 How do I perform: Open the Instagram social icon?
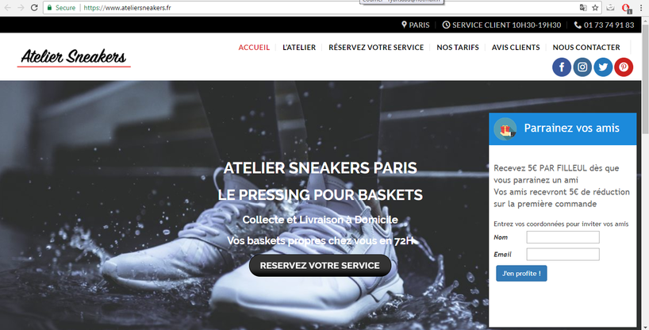pos(582,67)
